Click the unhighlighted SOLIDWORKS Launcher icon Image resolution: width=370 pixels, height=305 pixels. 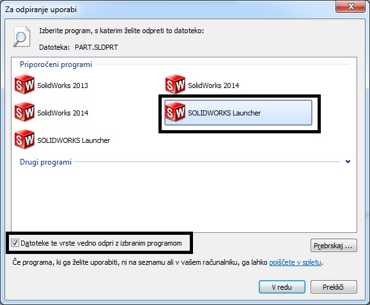point(24,140)
